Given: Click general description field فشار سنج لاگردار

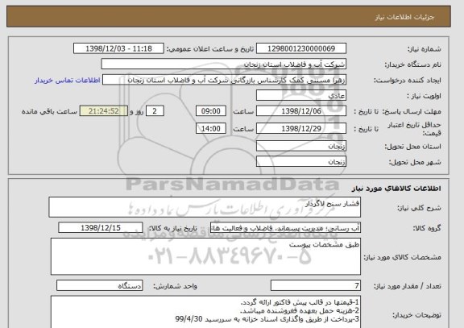Looking at the screenshot, I should pyautogui.click(x=205, y=207).
